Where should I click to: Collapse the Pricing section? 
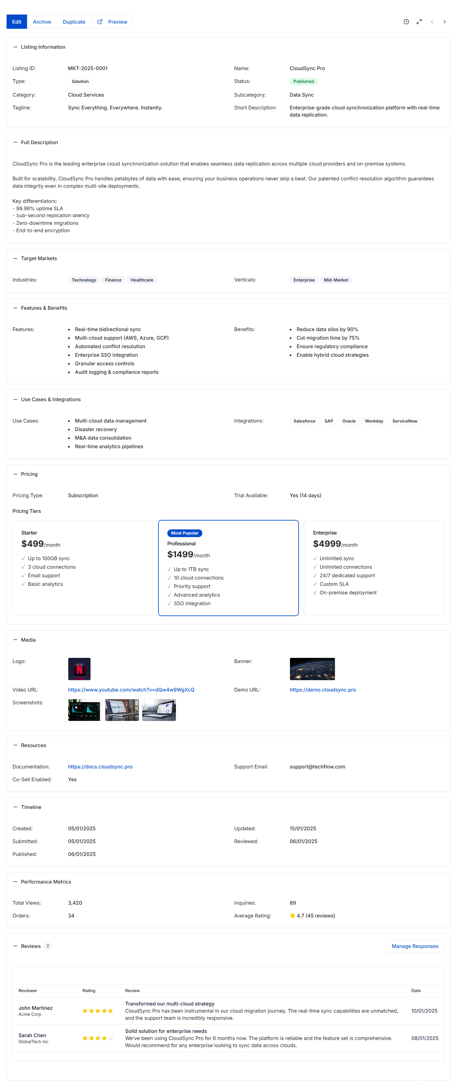click(x=15, y=474)
